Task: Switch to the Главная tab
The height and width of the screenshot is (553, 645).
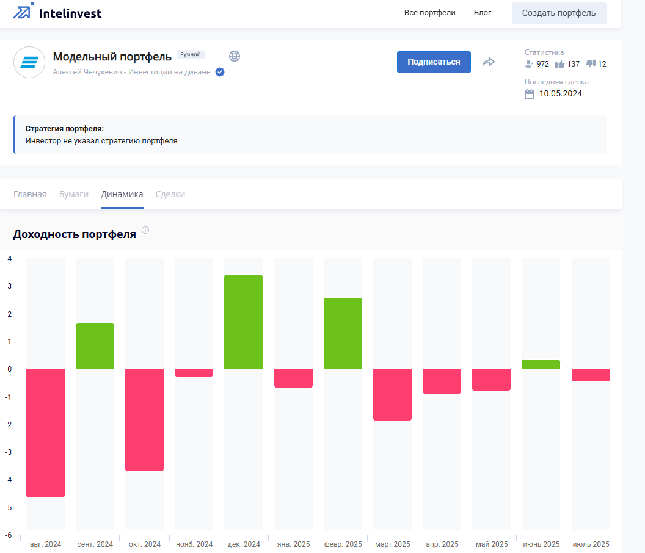Action: (30, 194)
